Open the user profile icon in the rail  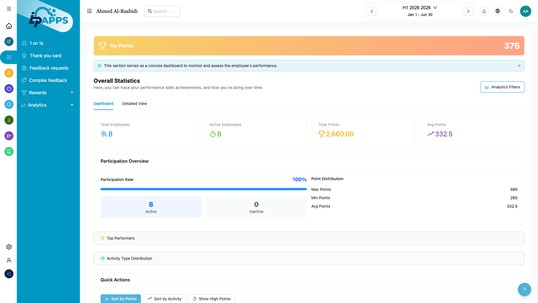point(9,260)
